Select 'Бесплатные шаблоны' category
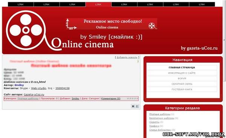This screenshot has width=226, height=138. 162,118
